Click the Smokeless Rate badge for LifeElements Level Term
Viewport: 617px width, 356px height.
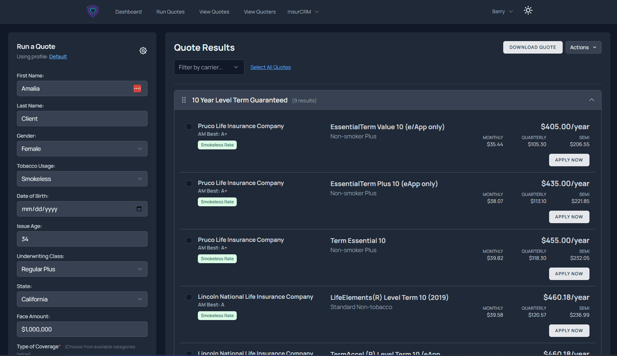coord(217,316)
